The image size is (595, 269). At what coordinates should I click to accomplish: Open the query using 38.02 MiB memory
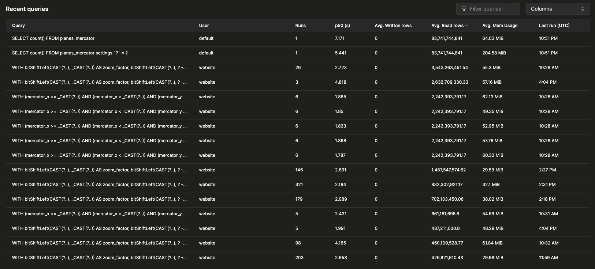[99, 199]
